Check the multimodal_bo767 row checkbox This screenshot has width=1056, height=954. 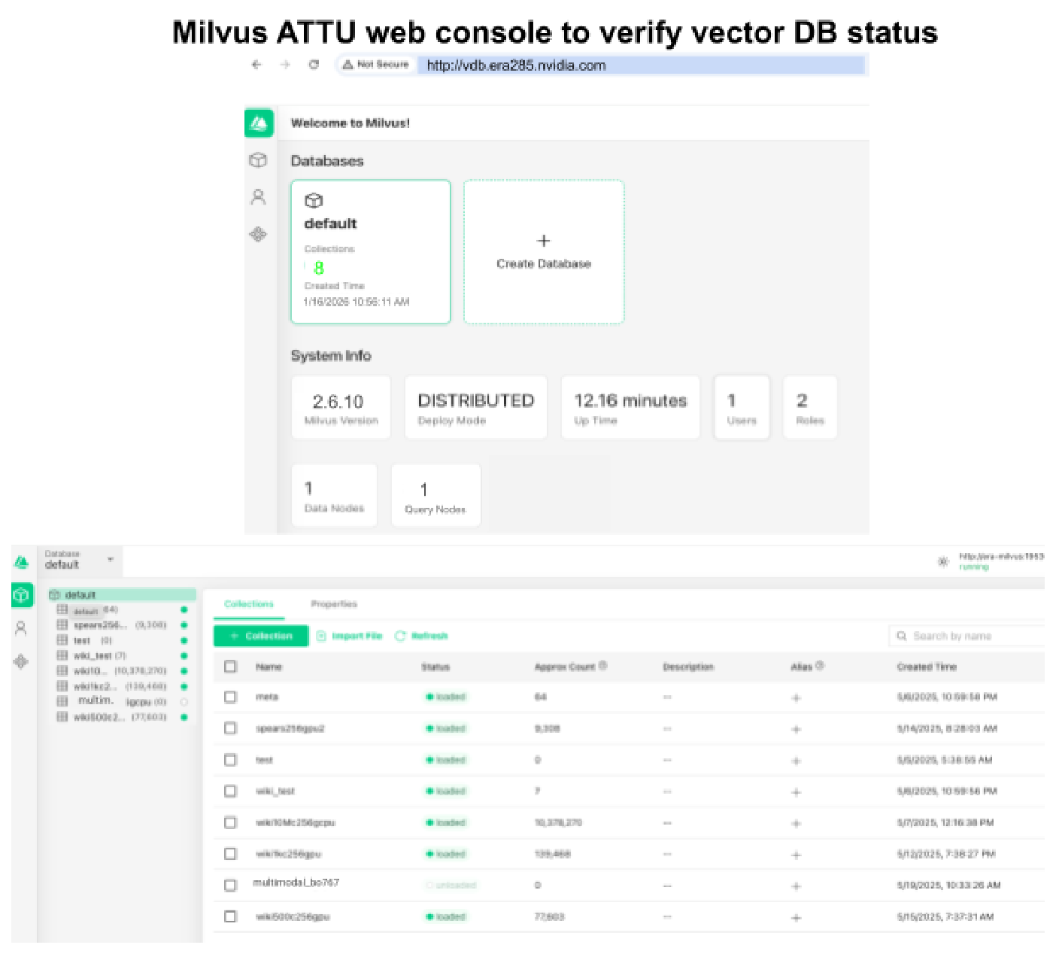coord(230,885)
